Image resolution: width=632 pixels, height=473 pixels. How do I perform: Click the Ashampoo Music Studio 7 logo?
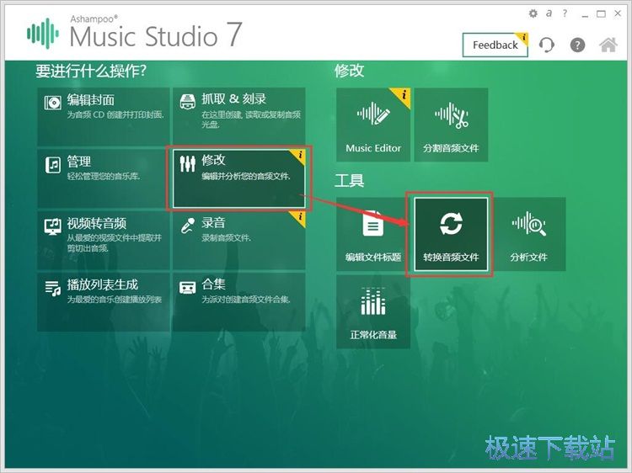135,34
